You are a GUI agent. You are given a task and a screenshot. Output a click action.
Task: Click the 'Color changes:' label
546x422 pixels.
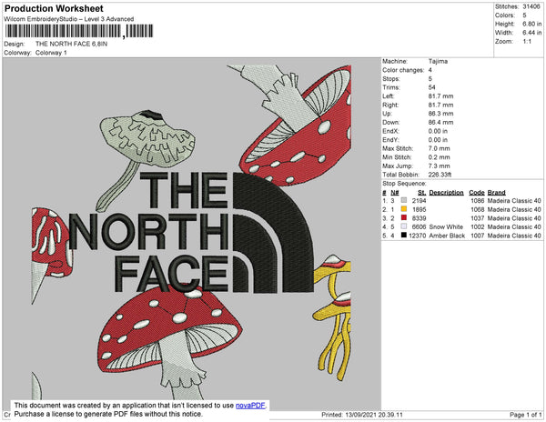(x=403, y=70)
